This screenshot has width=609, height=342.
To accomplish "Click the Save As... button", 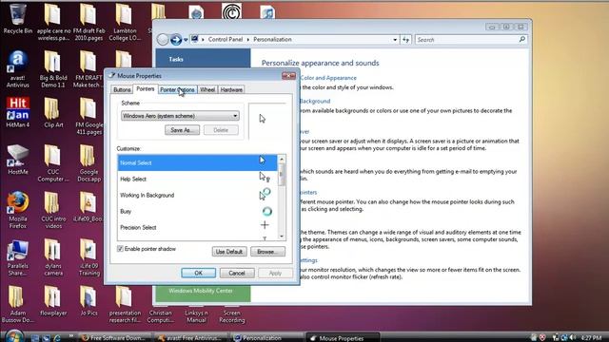I will click(x=182, y=130).
